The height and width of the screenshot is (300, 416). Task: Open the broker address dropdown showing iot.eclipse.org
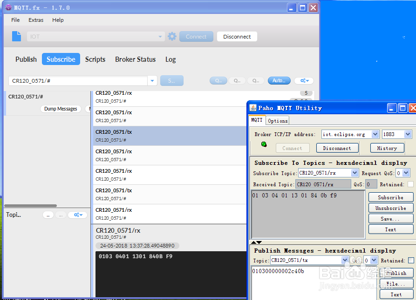[x=376, y=134]
